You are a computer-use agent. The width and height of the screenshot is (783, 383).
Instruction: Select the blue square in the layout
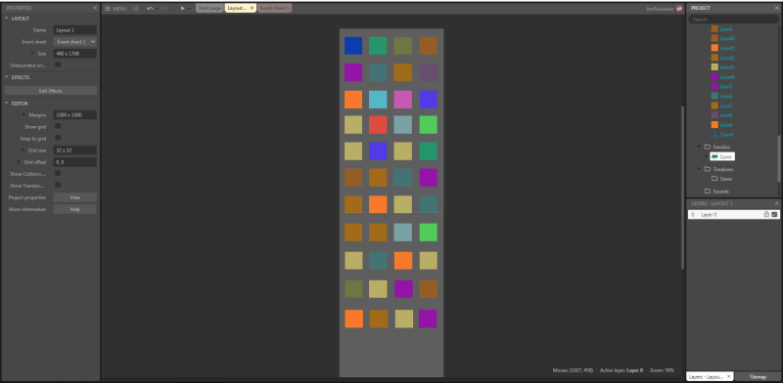[353, 46]
